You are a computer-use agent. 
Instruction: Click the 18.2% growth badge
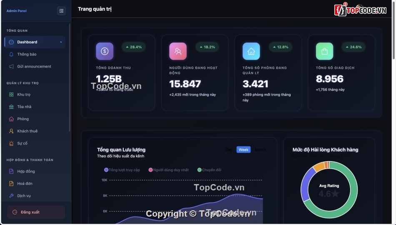point(207,47)
